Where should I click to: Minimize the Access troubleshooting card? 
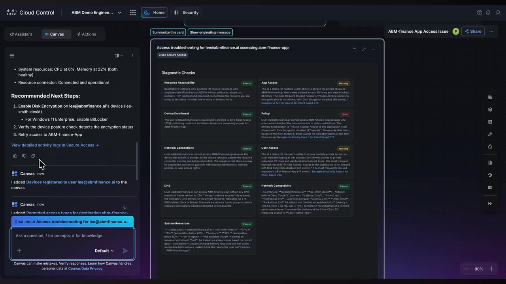[x=354, y=49]
